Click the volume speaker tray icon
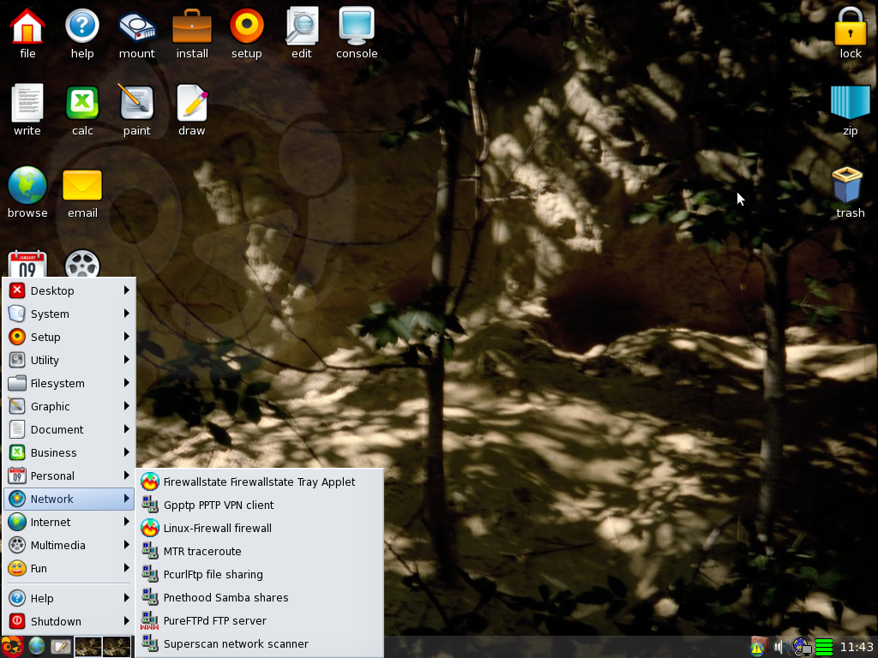The height and width of the screenshot is (658, 878). [x=779, y=647]
